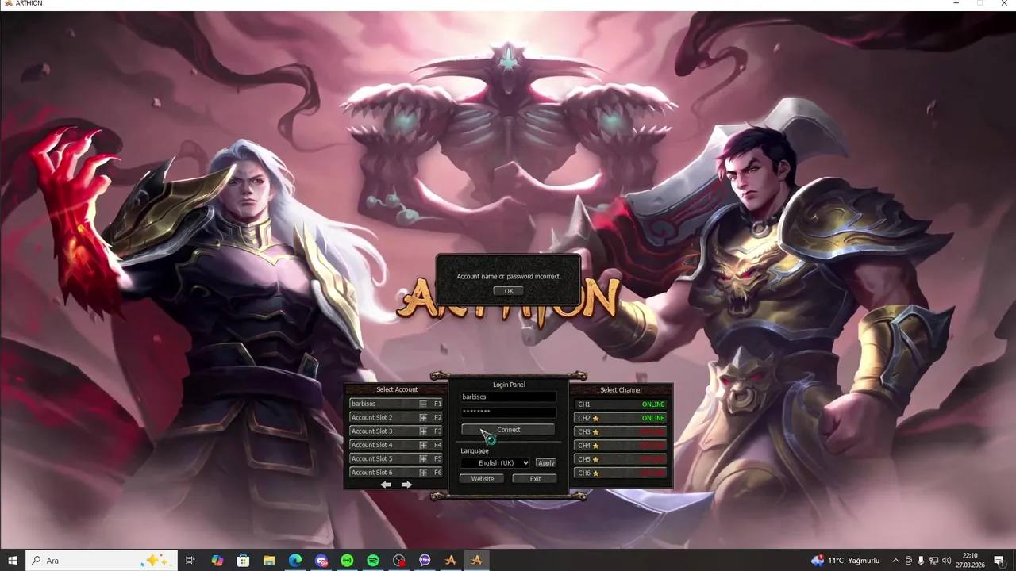This screenshot has height=571, width=1016.
Task: Click the star icon on CH2
Action: click(x=595, y=418)
